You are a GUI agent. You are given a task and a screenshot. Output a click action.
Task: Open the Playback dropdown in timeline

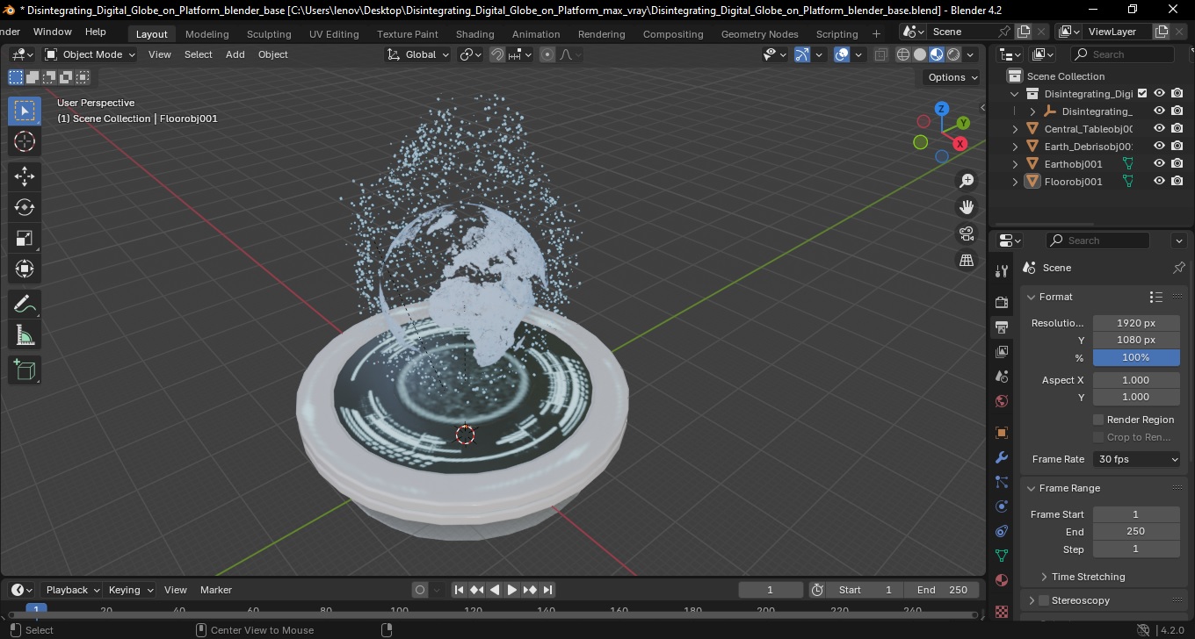point(71,590)
